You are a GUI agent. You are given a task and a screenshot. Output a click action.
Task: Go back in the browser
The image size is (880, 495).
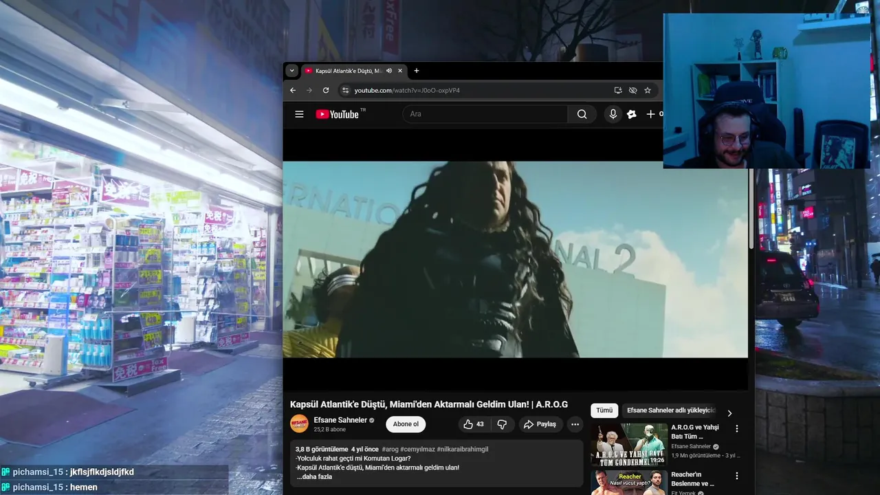point(293,90)
